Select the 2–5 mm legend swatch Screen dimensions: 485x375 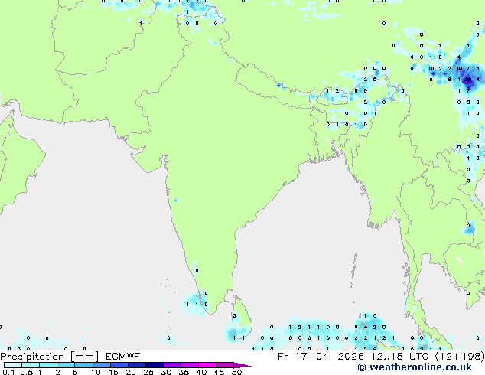coord(66,365)
